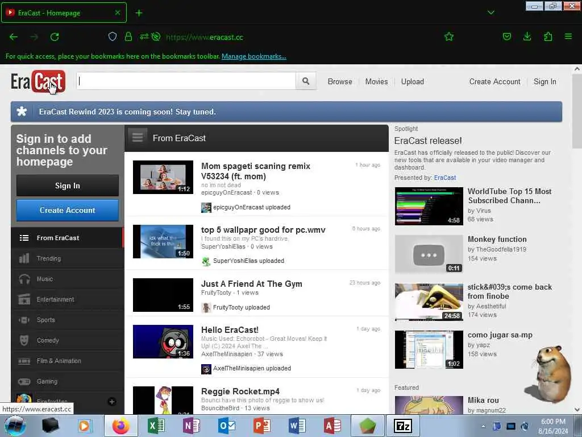Open Just A Friend At The Gym video
Screen dimensions: 582x437
pos(252,284)
